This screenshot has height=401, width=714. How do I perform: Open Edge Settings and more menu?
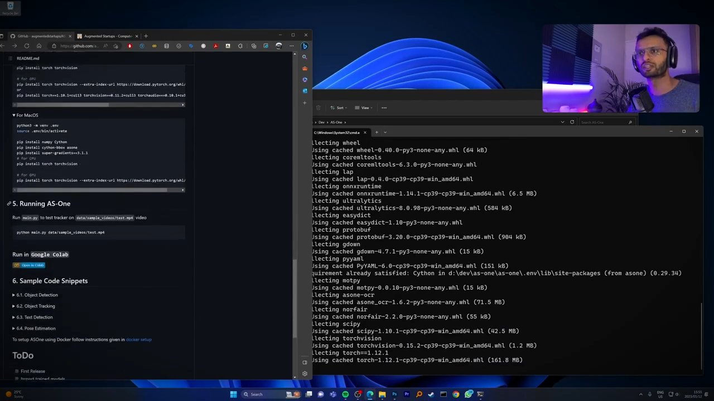tap(291, 46)
